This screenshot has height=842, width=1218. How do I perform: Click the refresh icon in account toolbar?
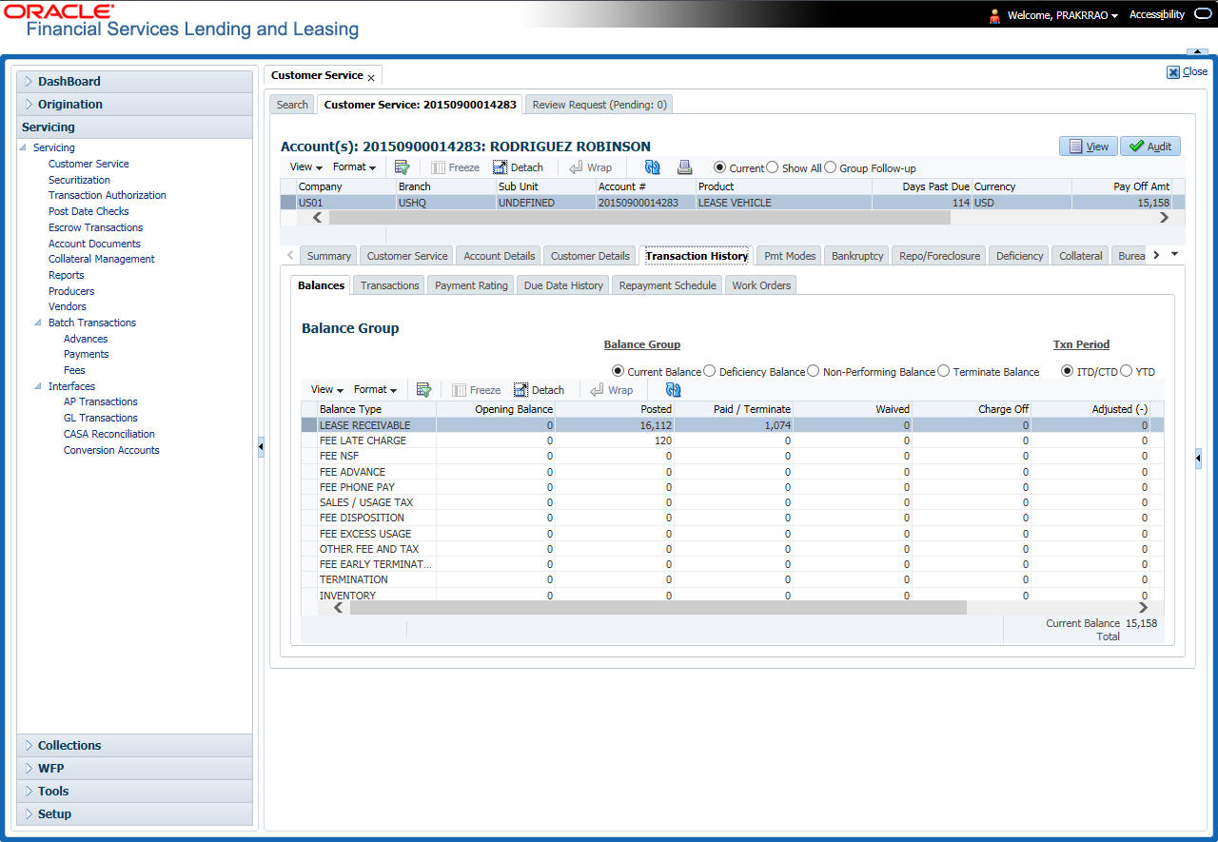[x=652, y=167]
